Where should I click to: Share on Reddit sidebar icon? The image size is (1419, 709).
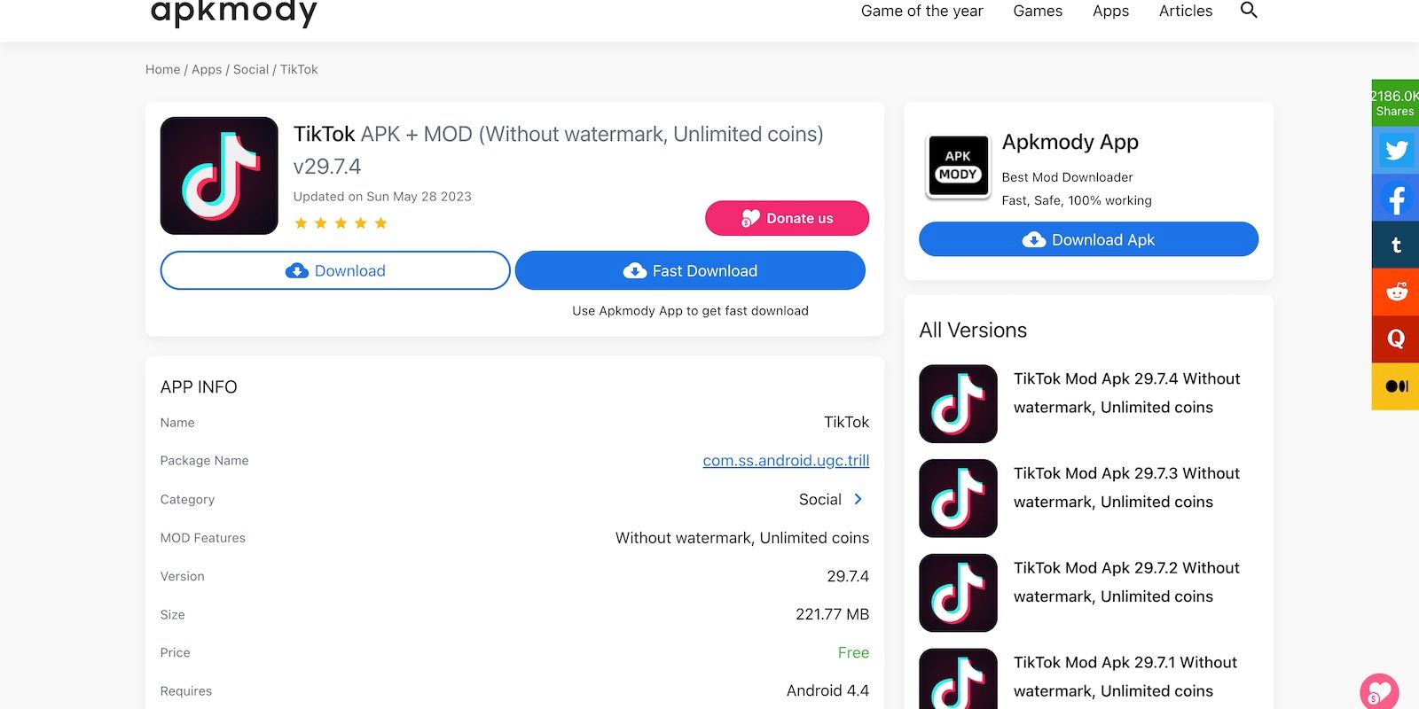click(x=1396, y=292)
